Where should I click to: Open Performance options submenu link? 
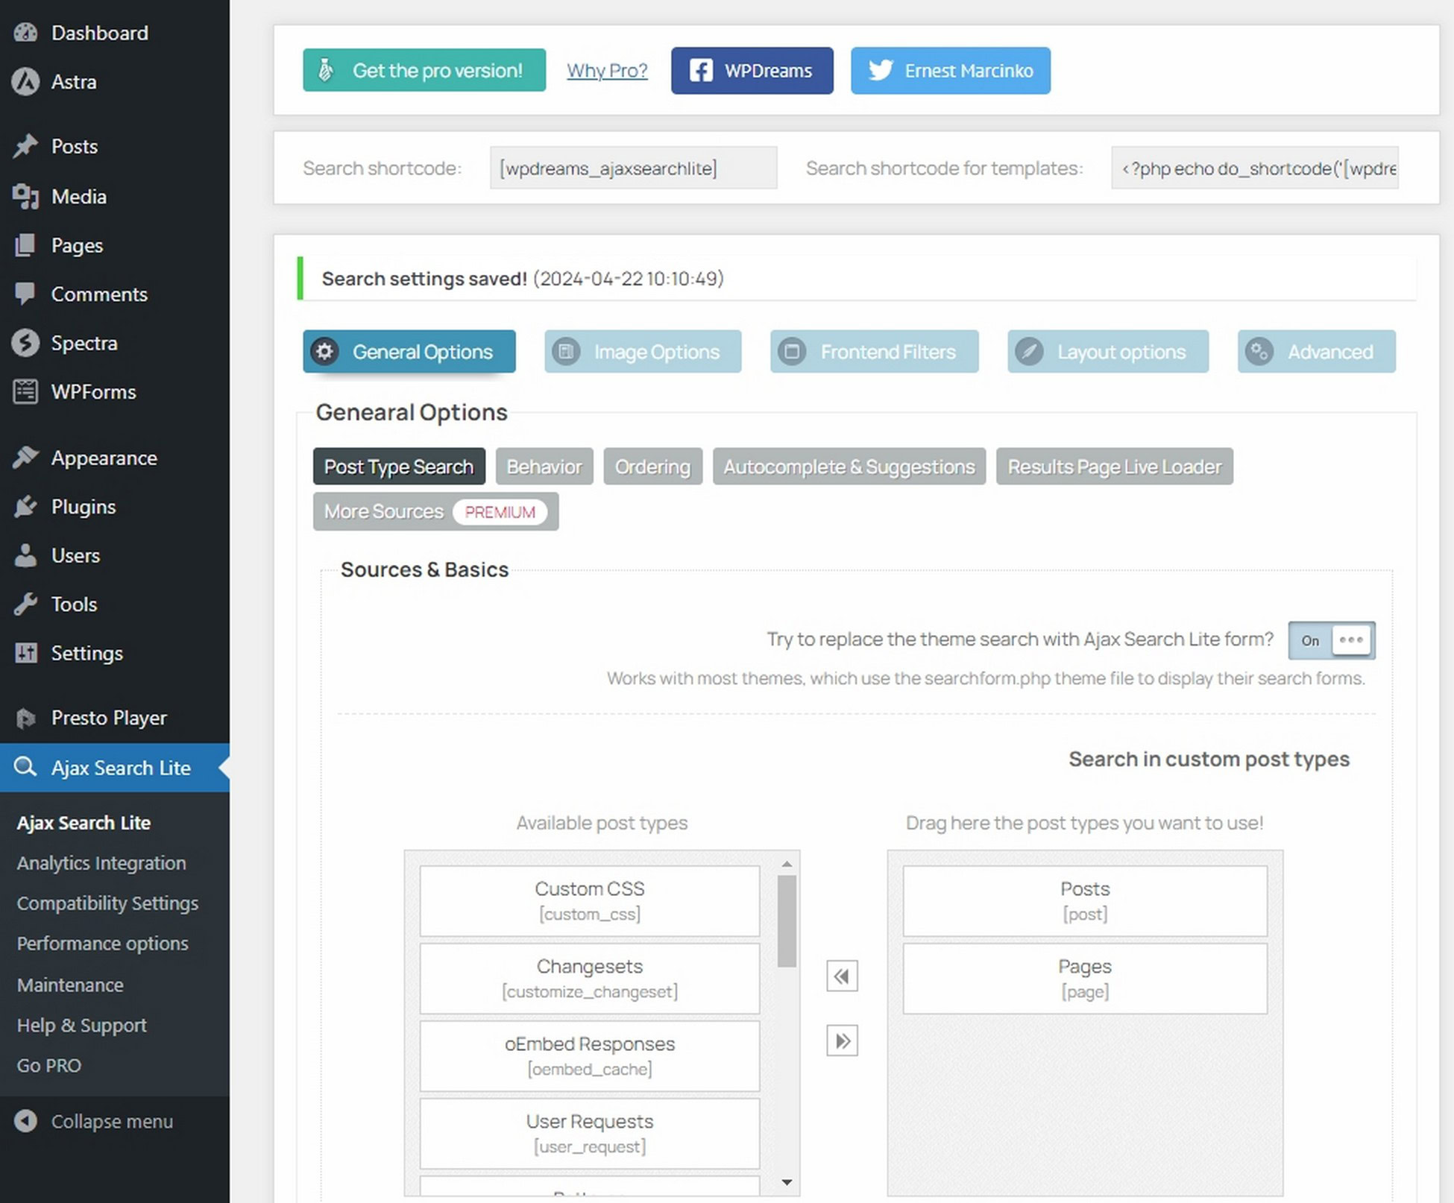click(x=102, y=944)
